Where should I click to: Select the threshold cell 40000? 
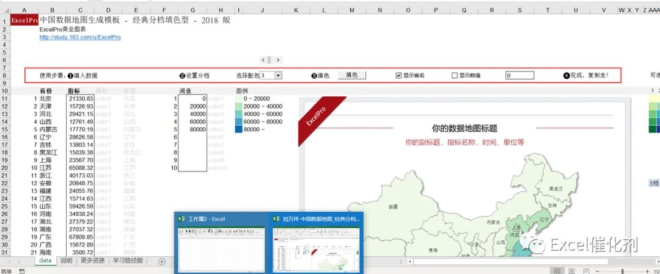pos(193,114)
